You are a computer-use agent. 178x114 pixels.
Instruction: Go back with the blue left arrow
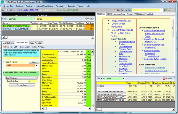click(x=126, y=10)
